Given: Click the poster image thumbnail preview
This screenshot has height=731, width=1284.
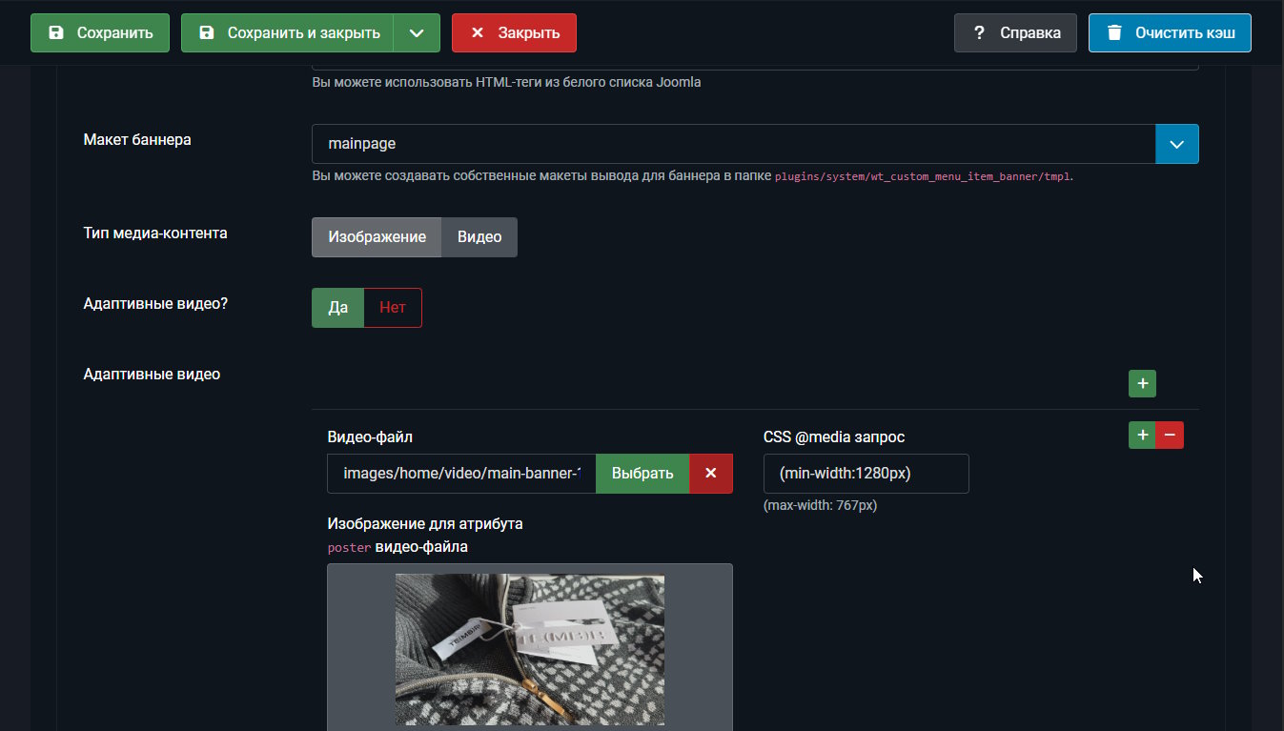Looking at the screenshot, I should 530,650.
